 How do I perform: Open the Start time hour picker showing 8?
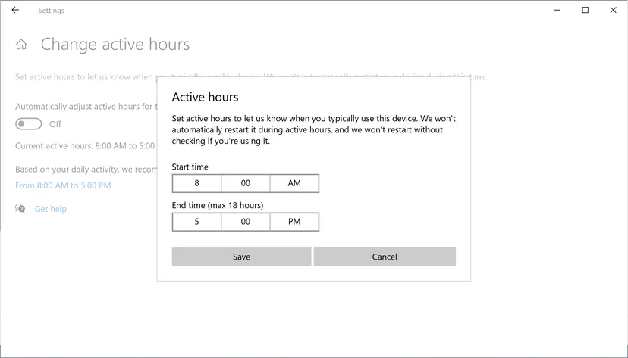coord(196,183)
